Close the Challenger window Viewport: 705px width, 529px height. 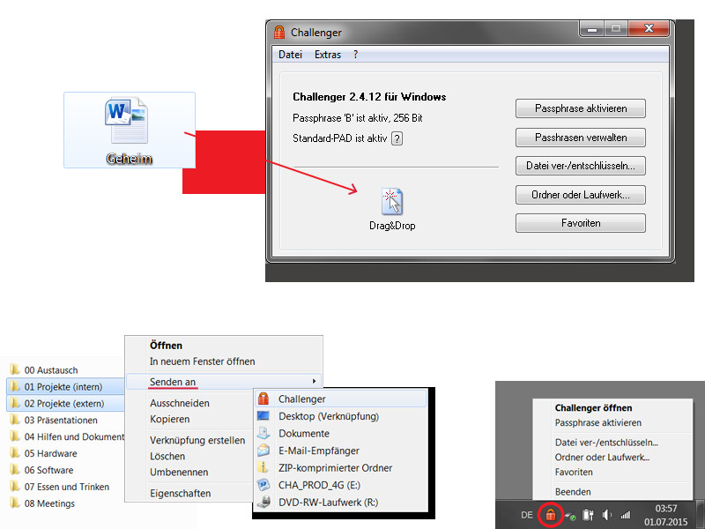click(x=649, y=29)
